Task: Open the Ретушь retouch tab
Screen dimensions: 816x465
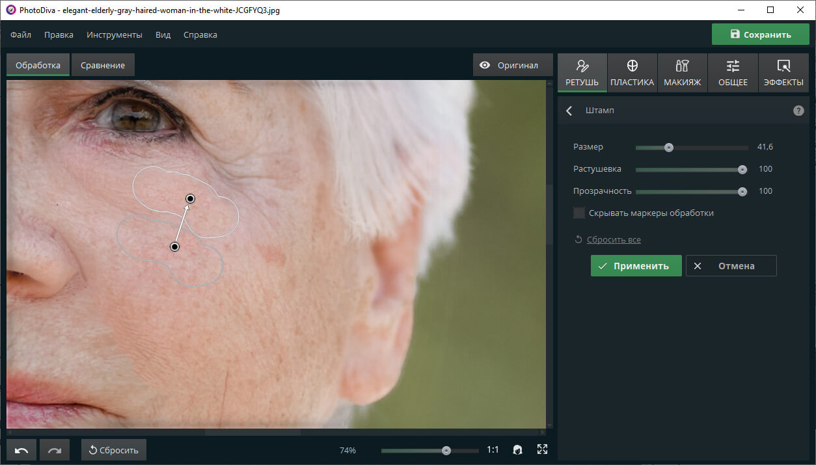Action: click(582, 73)
